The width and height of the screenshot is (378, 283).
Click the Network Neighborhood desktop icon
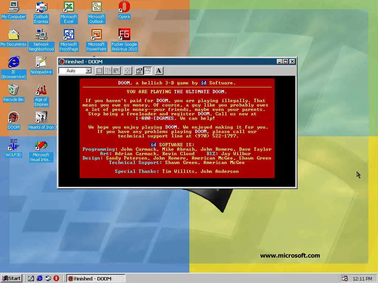[41, 40]
